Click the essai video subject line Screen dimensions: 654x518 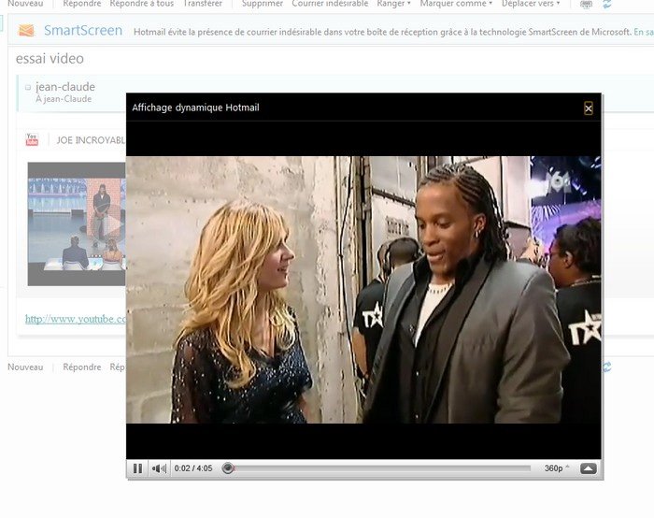[x=50, y=58]
